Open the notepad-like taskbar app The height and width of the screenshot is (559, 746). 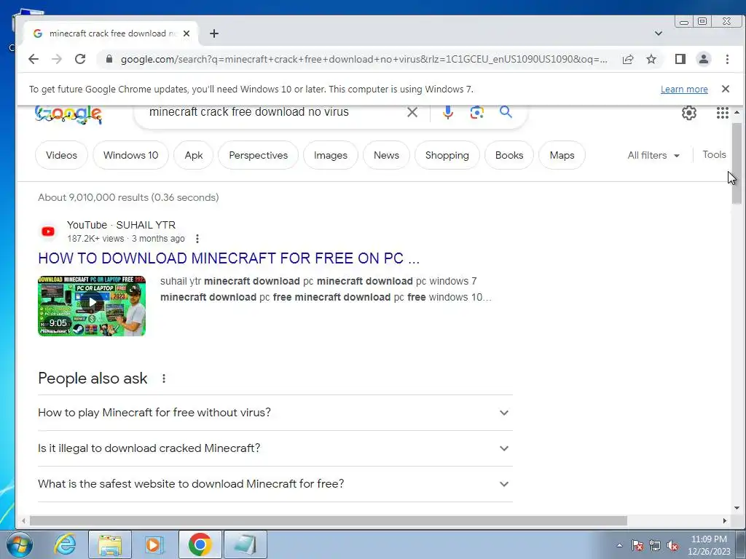click(245, 544)
